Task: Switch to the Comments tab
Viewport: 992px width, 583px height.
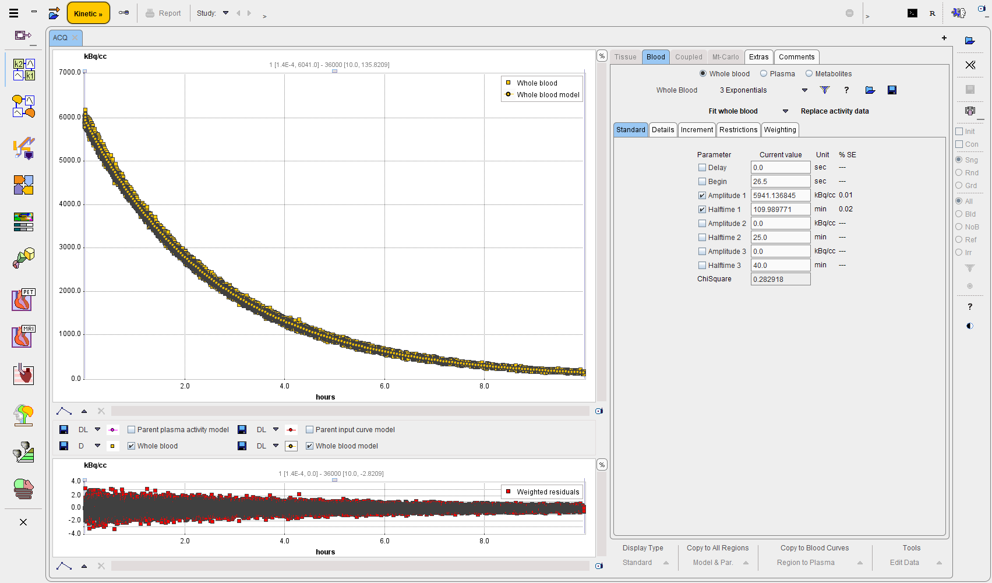Action: pyautogui.click(x=796, y=57)
